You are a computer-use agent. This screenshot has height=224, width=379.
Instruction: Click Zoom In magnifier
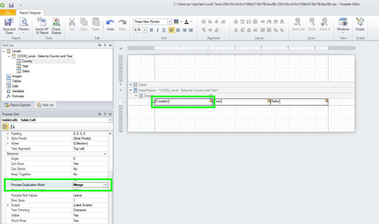[x=325, y=24]
